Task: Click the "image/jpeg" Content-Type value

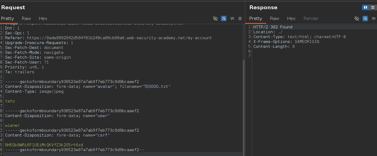Action: (51, 91)
